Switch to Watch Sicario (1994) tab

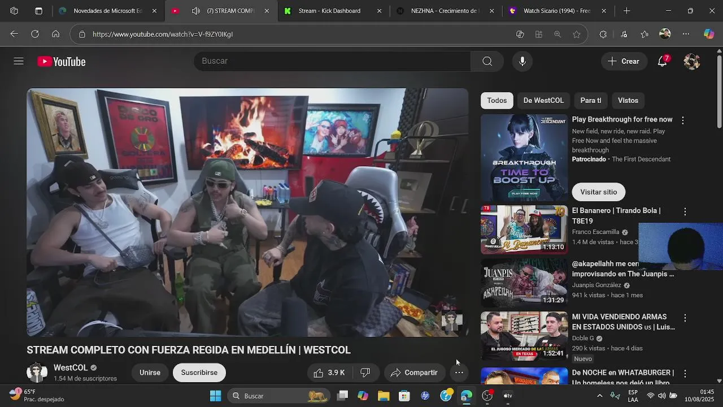(557, 11)
